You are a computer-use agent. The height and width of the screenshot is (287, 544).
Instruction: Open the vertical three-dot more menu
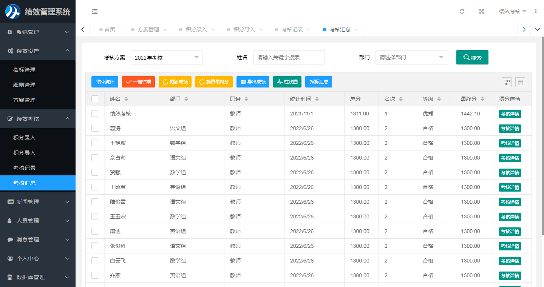point(536,11)
